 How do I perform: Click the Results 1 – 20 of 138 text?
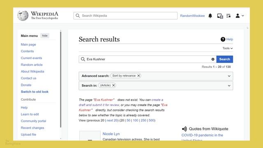point(216,67)
